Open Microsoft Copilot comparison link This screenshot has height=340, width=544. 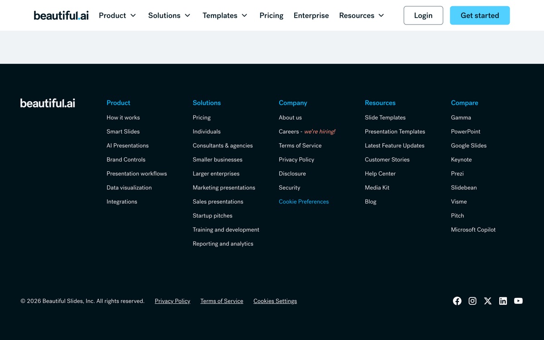[x=473, y=230]
